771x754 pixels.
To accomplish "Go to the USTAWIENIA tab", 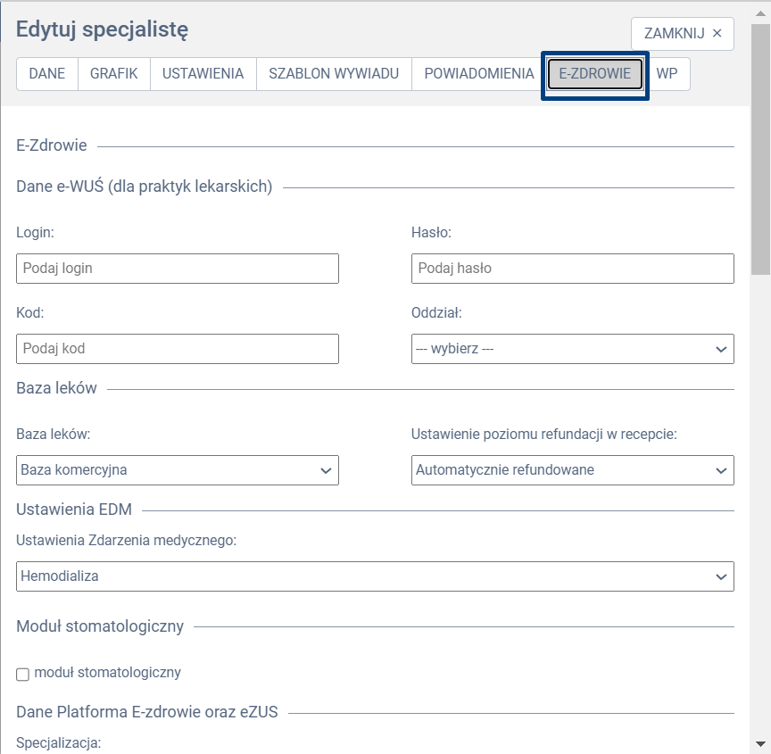I will pos(203,74).
